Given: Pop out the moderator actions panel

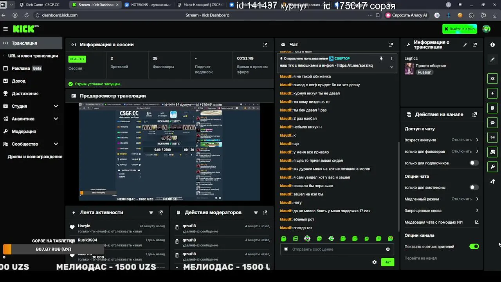Looking at the screenshot, I should point(265,213).
